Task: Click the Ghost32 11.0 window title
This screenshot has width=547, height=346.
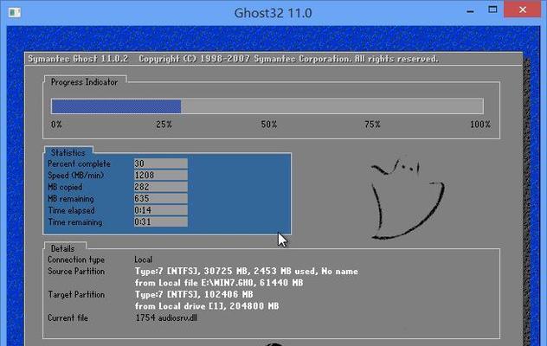Action: [273, 13]
